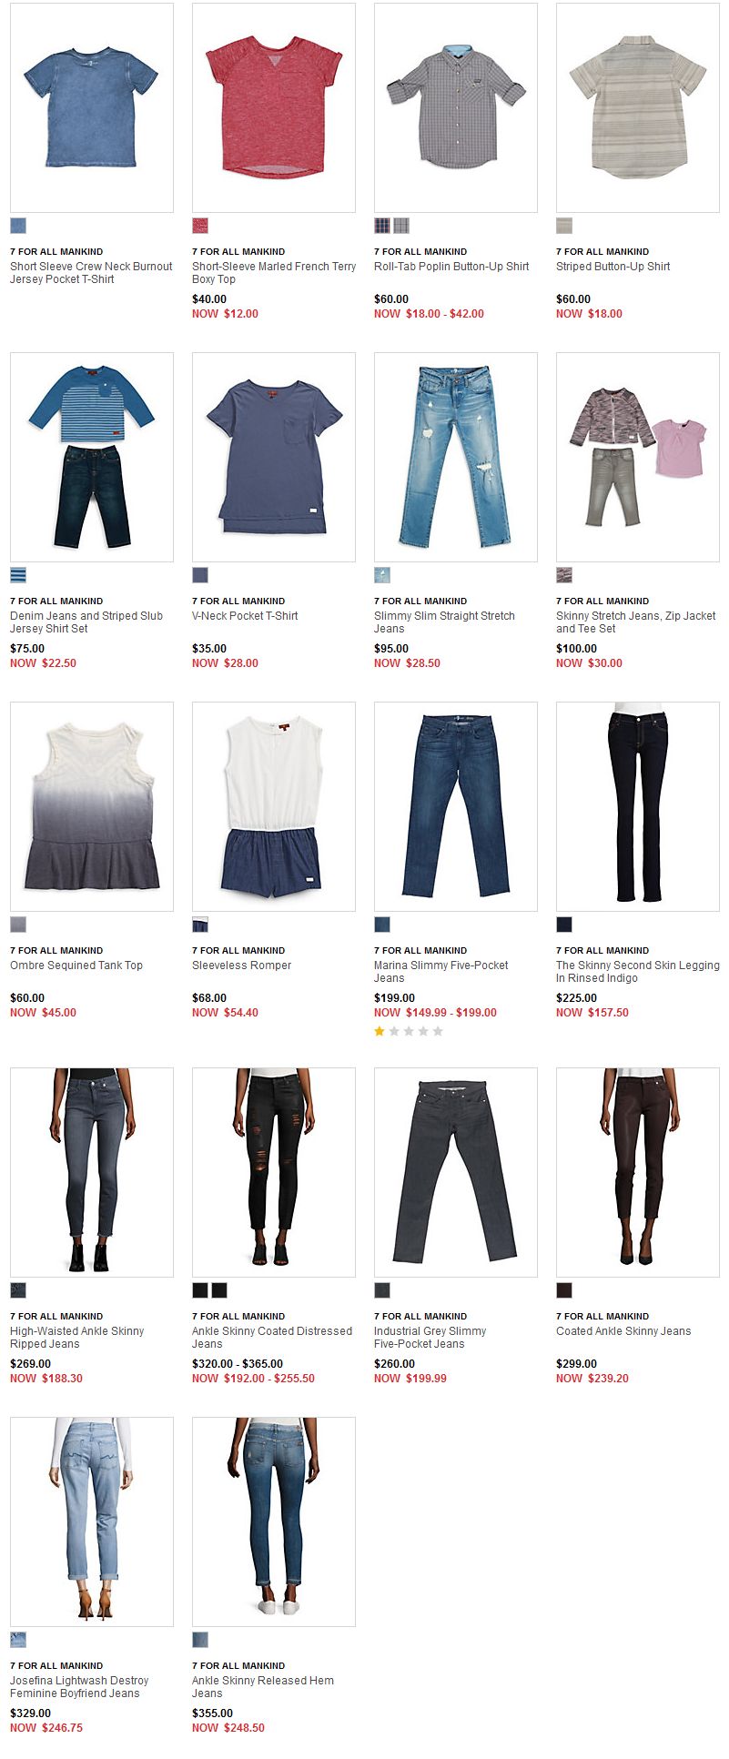Open the Josefina Lightwash Boyfriend Jeans photo
This screenshot has height=1759, width=729.
[x=92, y=1522]
